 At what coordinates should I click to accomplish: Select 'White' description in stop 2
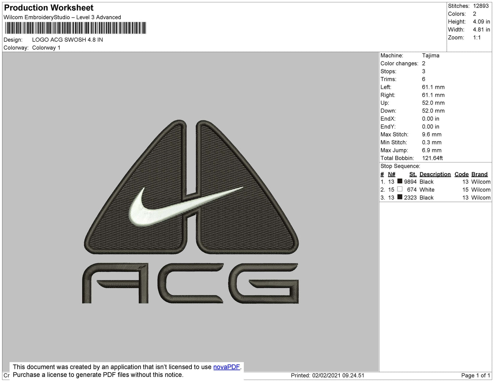click(427, 189)
